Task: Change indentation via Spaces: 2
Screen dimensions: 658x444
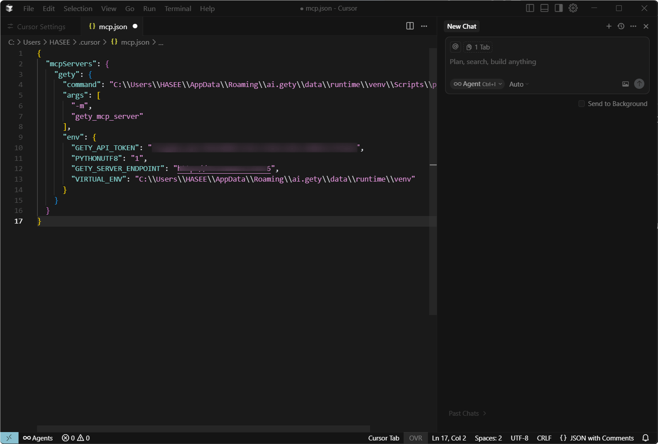Action: point(488,438)
